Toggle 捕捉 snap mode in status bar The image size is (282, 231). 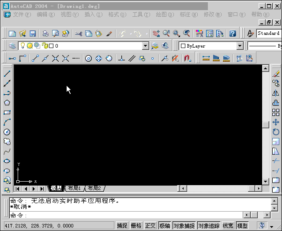122,225
